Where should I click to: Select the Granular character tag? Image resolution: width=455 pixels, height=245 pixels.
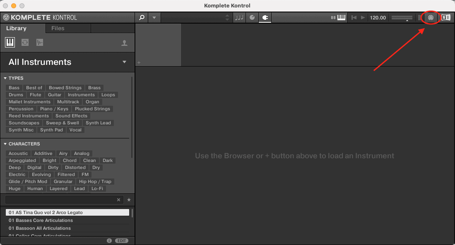(x=63, y=181)
